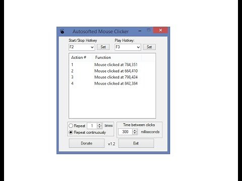Select the Repeat times radio button
Image resolution: width=242 pixels, height=181 pixels.
71,126
